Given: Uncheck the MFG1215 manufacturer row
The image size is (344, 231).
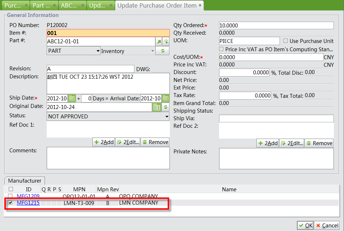Looking at the screenshot, I should pos(10,202).
